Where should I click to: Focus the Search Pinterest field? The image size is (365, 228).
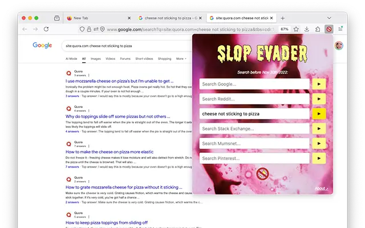[x=254, y=158]
